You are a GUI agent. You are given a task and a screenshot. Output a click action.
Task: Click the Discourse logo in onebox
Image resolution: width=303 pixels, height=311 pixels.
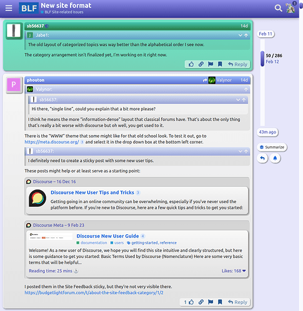[x=37, y=198]
